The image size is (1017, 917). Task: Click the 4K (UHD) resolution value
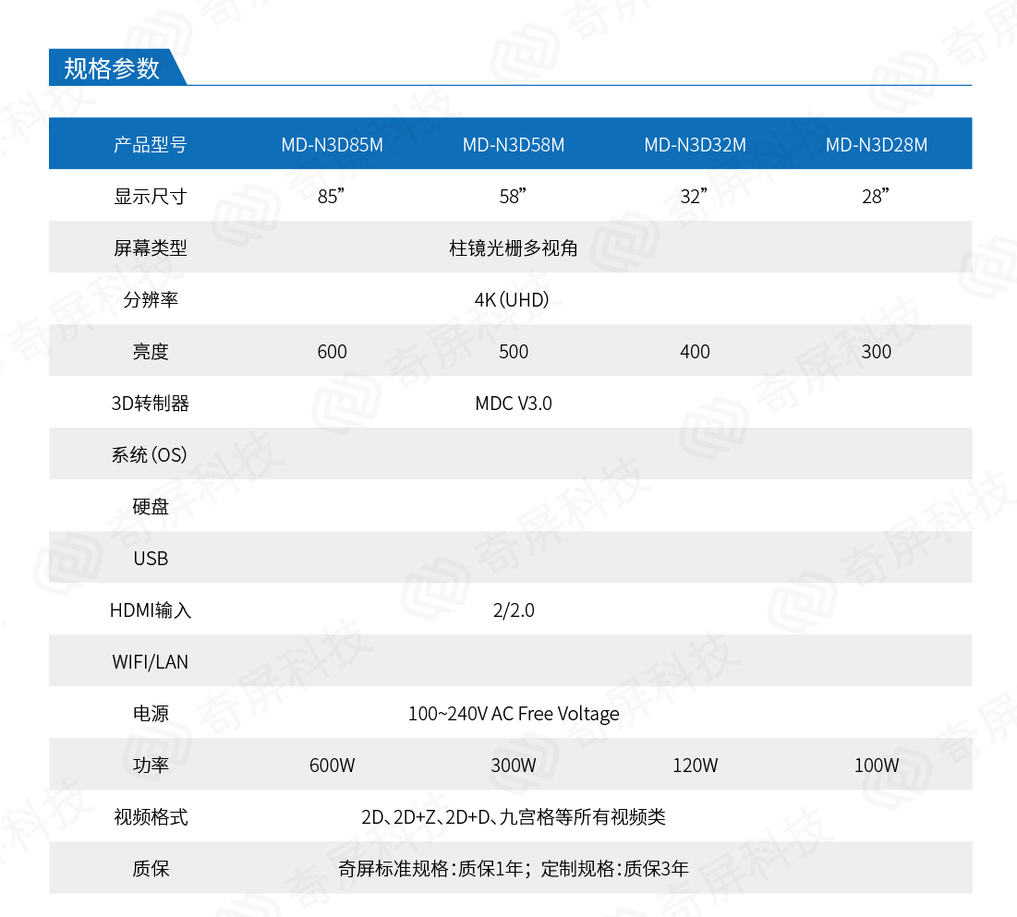[x=513, y=299]
